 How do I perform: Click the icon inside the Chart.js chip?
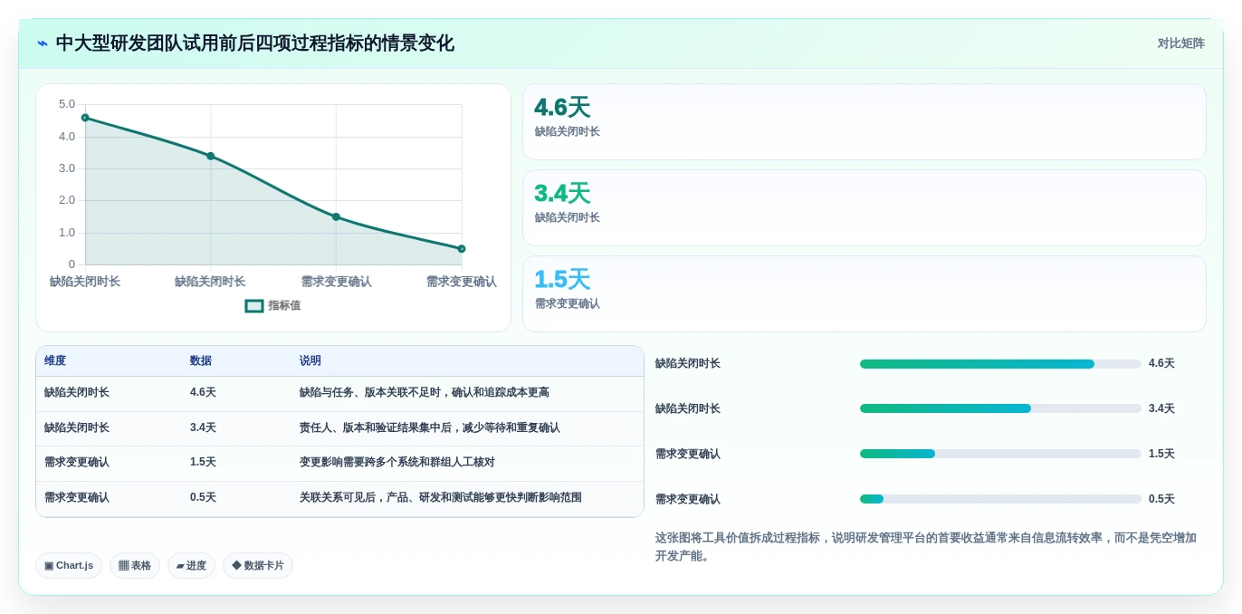click(x=49, y=566)
